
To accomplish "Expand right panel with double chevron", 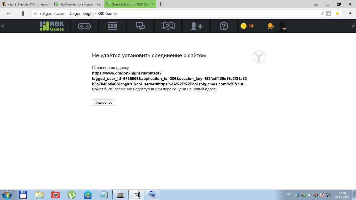I will point(353,25).
